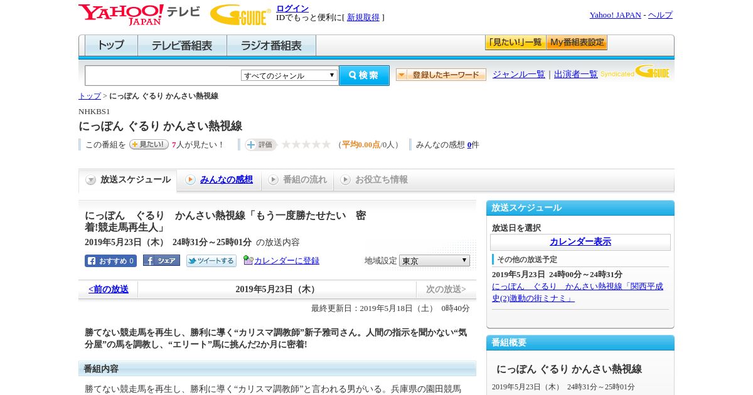Click the 放送スケジュール sidebar panel header
The height and width of the screenshot is (395, 753).
(x=580, y=208)
